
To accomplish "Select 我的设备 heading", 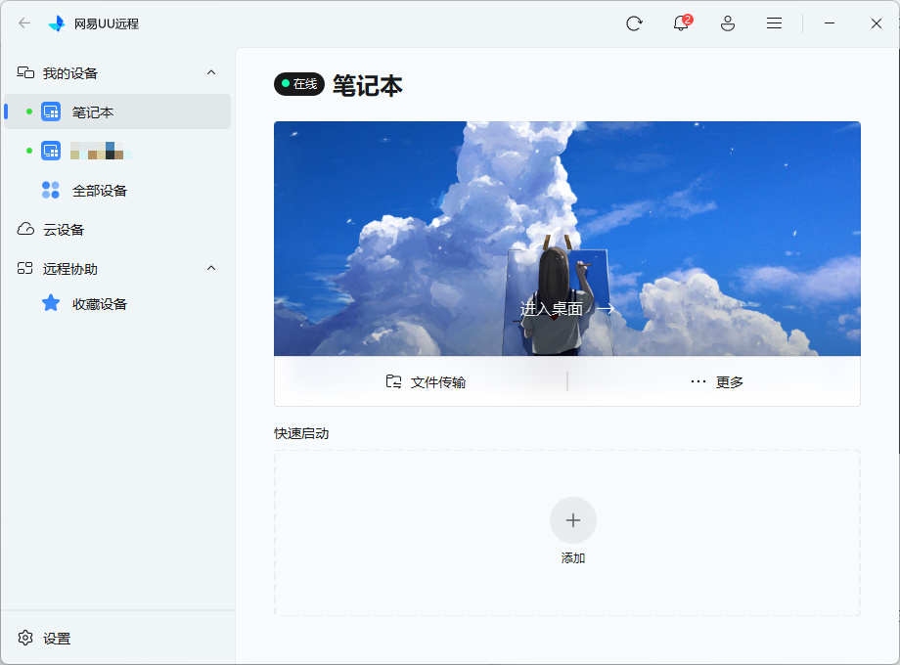I will click(x=70, y=73).
